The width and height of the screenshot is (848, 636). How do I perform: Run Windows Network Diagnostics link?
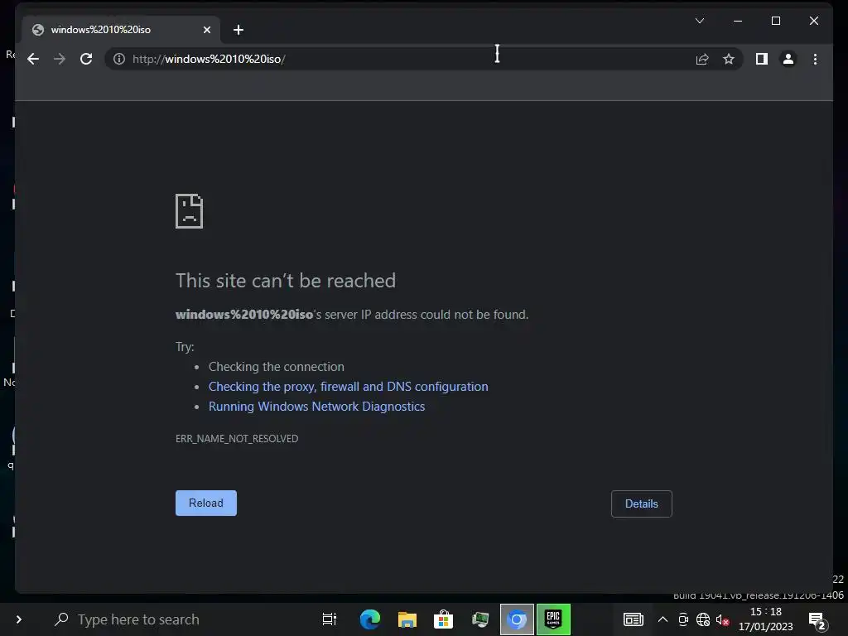pyautogui.click(x=317, y=406)
